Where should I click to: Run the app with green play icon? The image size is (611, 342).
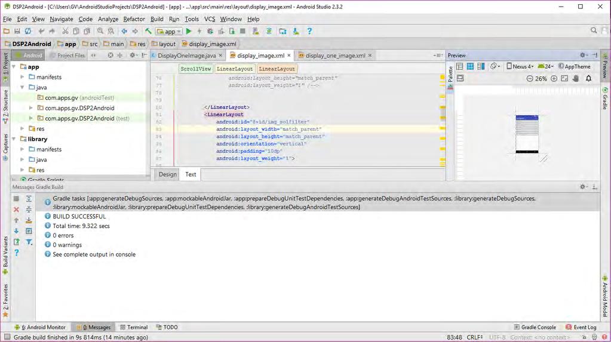189,31
